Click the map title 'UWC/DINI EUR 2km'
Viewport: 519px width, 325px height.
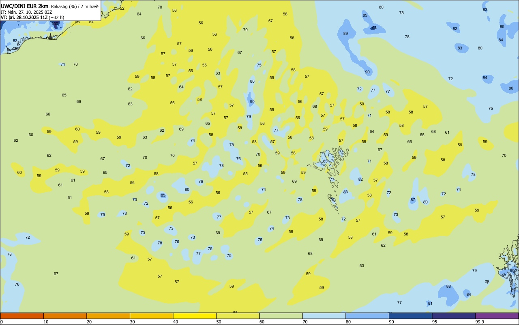pos(24,6)
